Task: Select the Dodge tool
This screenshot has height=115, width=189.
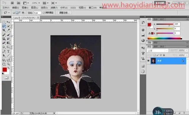Action: tap(8, 47)
